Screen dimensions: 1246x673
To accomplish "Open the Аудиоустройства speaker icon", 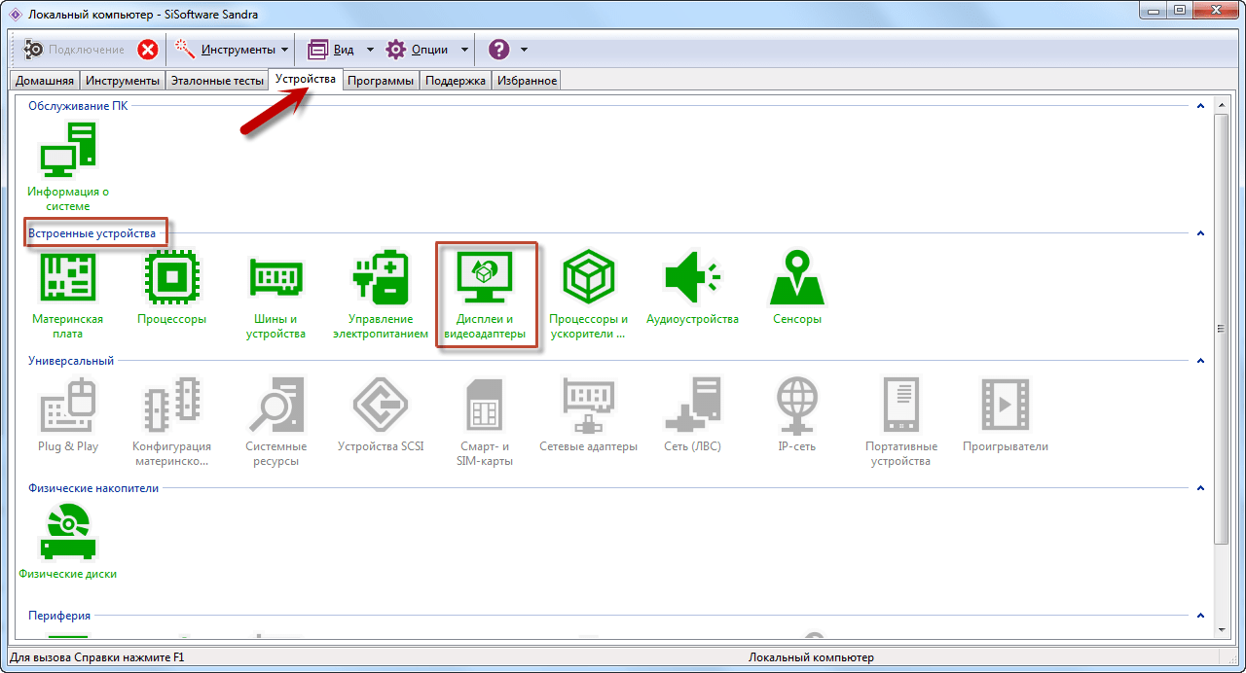I will pos(692,280).
